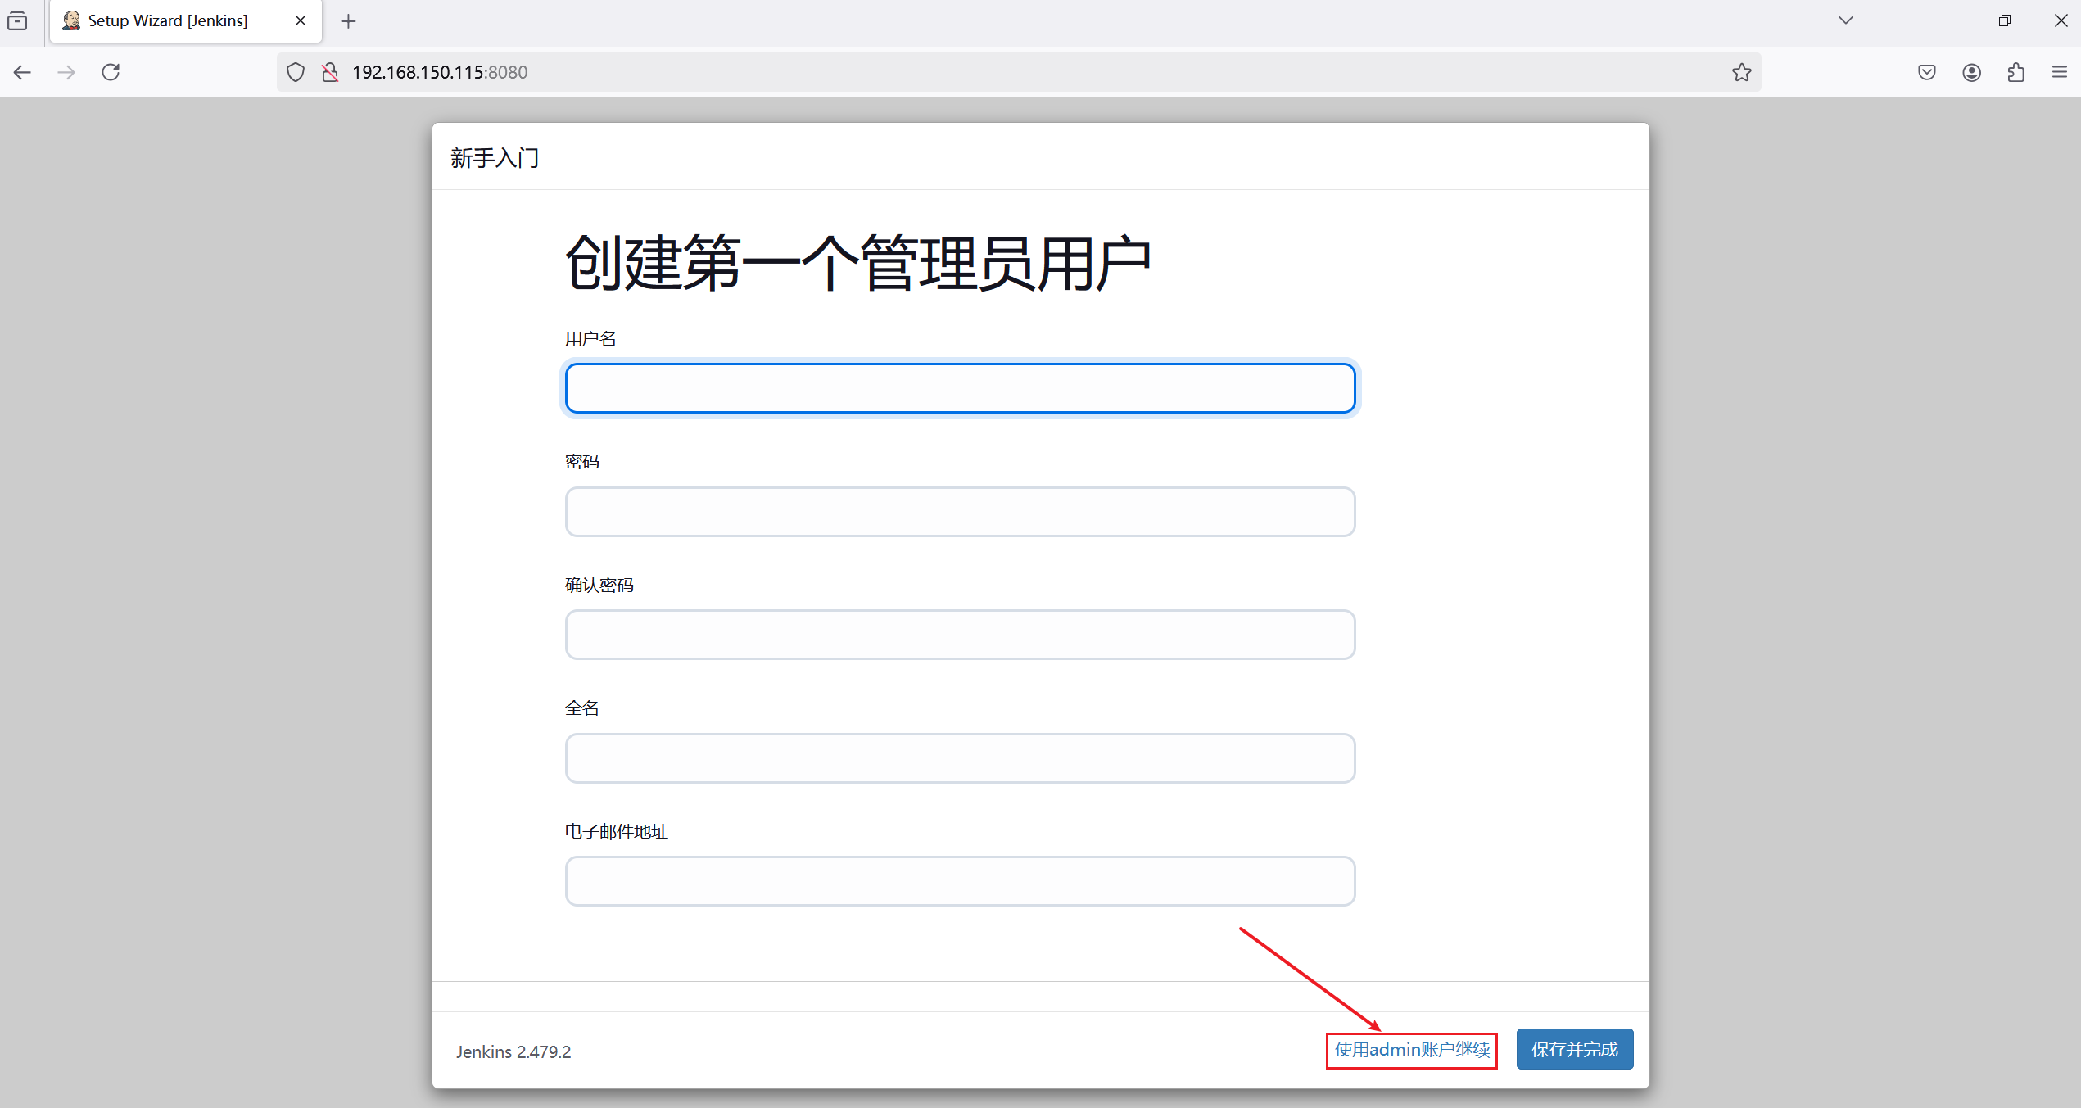Select the Setup Wizard [Jenkins] tab
Viewport: 2081px width, 1108px height.
(x=186, y=21)
